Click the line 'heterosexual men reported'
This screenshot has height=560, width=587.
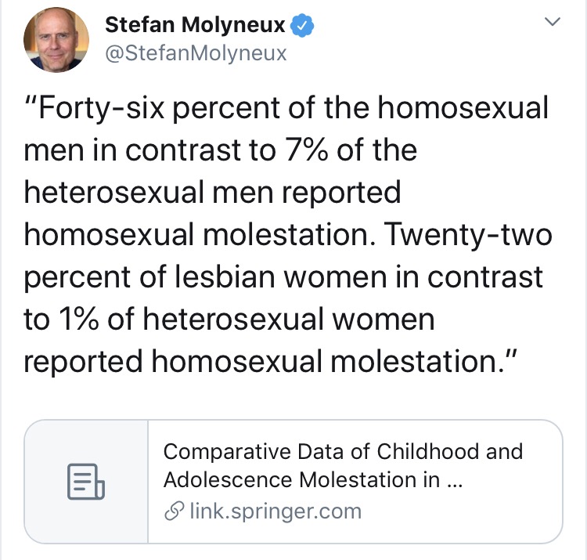click(212, 193)
